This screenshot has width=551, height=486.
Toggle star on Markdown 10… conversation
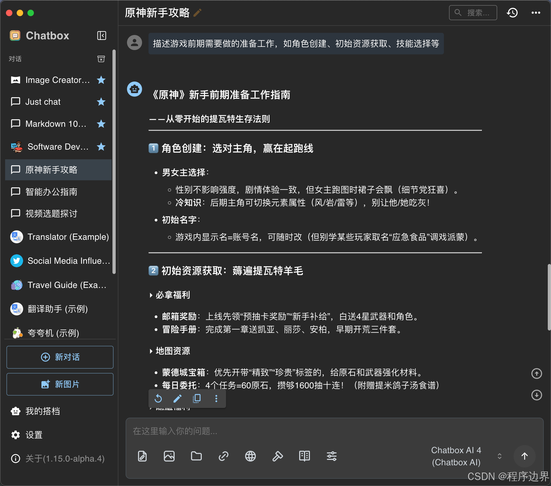pyautogui.click(x=101, y=124)
